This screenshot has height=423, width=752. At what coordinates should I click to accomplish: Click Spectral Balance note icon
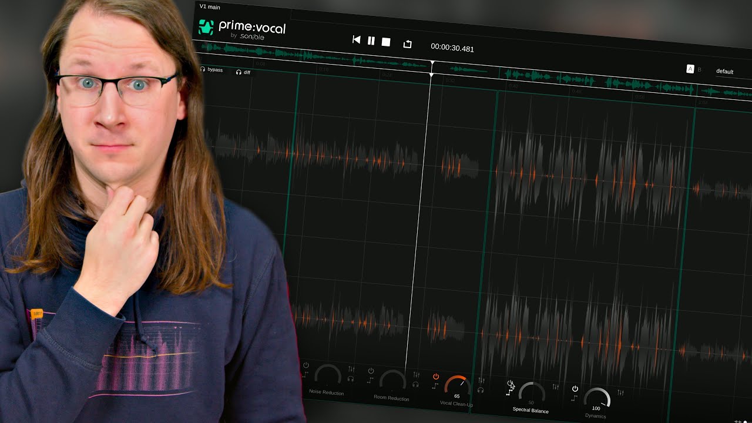(509, 392)
